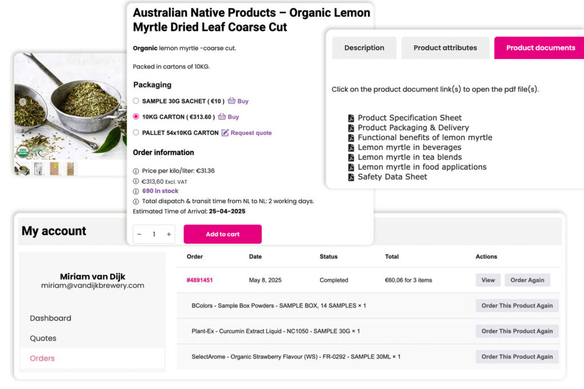Click the pencil icon next to Request quote
The image size is (584, 389).
click(225, 133)
